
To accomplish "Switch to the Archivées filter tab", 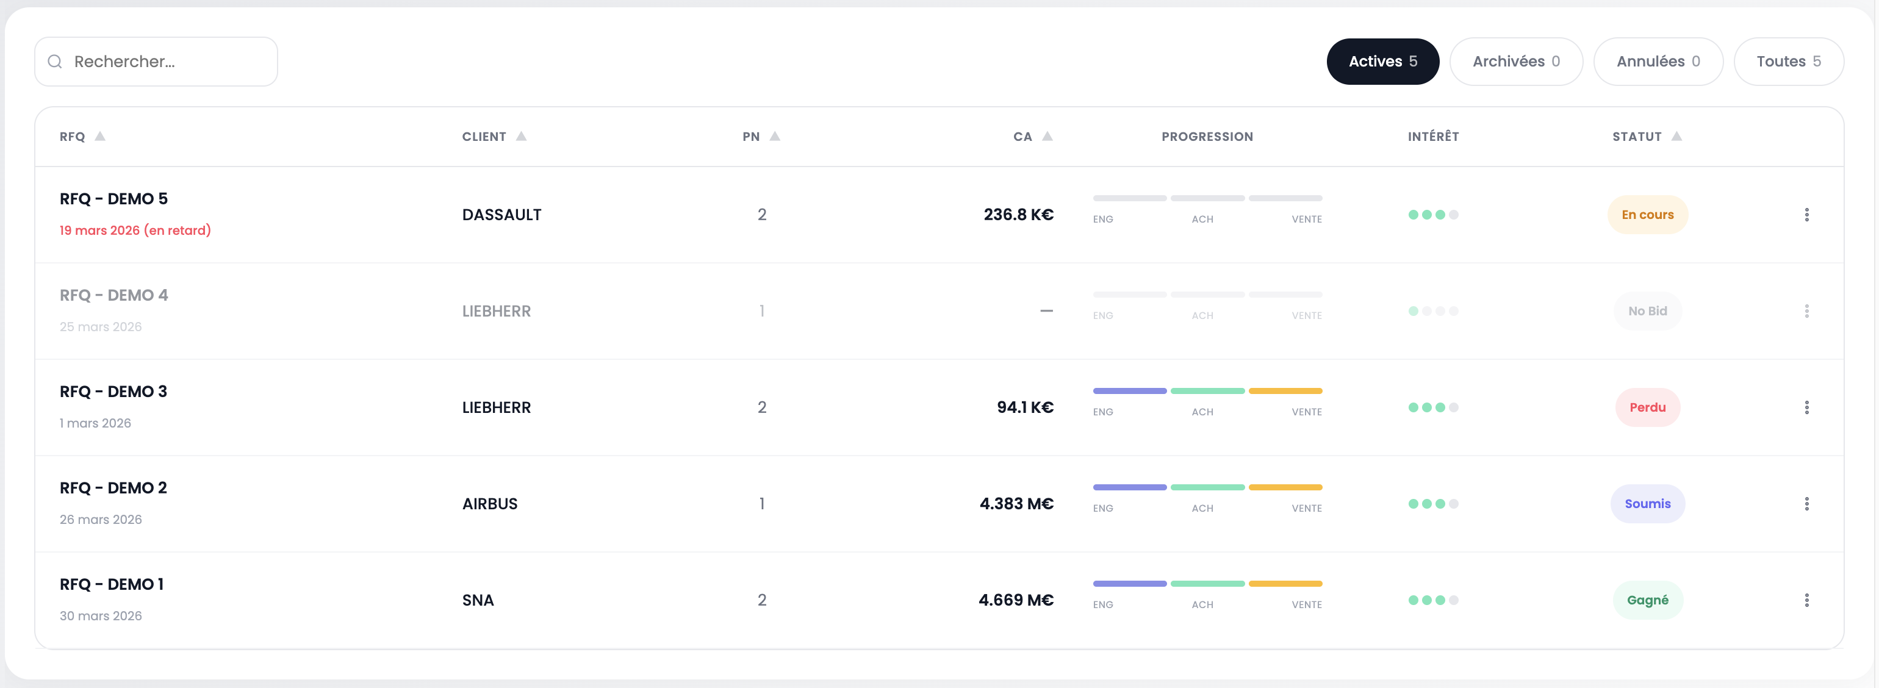I will click(1515, 62).
